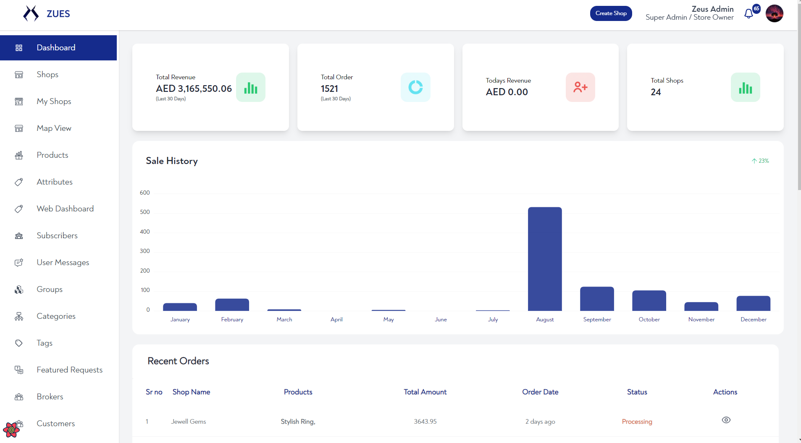Click the Featured Requests icon

coord(19,370)
